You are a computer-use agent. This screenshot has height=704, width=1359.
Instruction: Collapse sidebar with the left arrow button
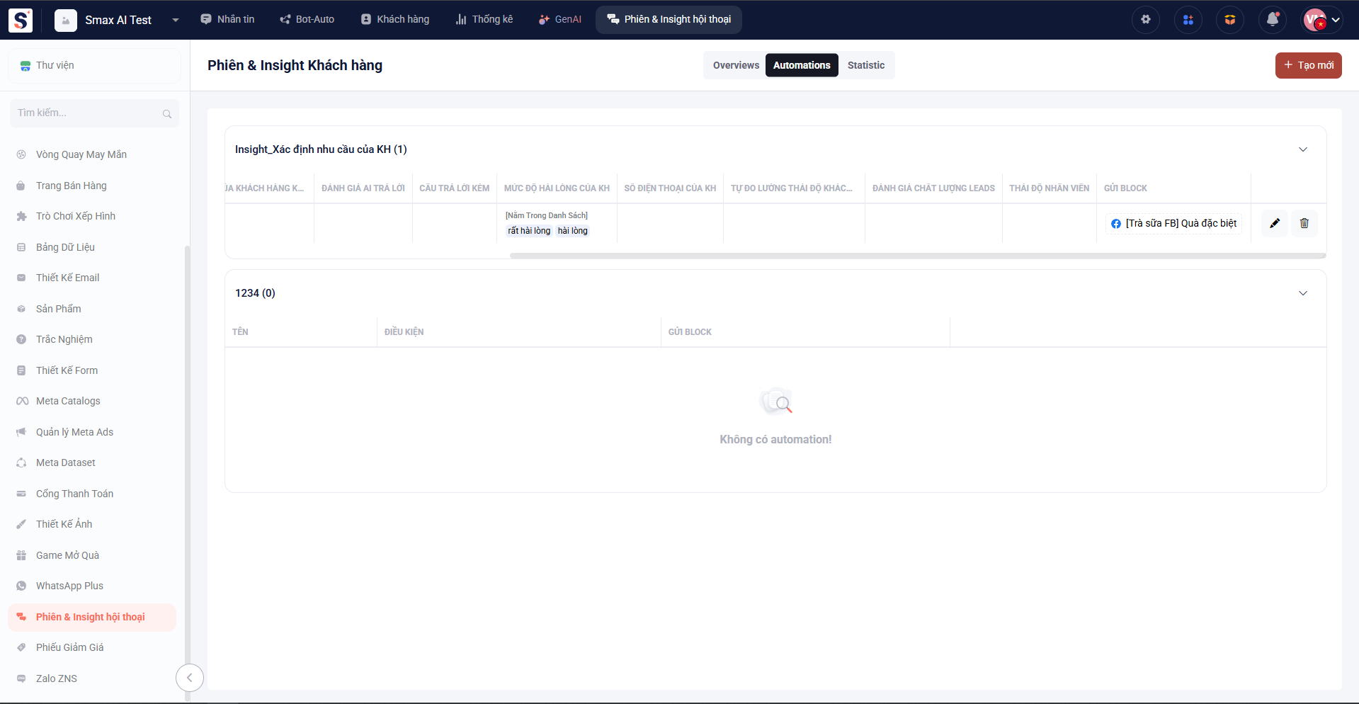189,678
